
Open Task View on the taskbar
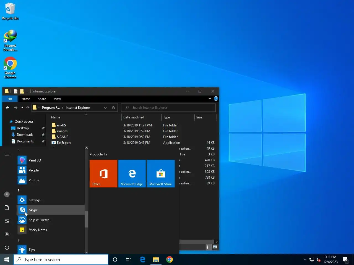click(128, 259)
